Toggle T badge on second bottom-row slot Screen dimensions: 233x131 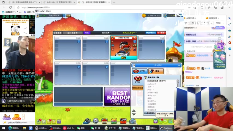pos(107,67)
